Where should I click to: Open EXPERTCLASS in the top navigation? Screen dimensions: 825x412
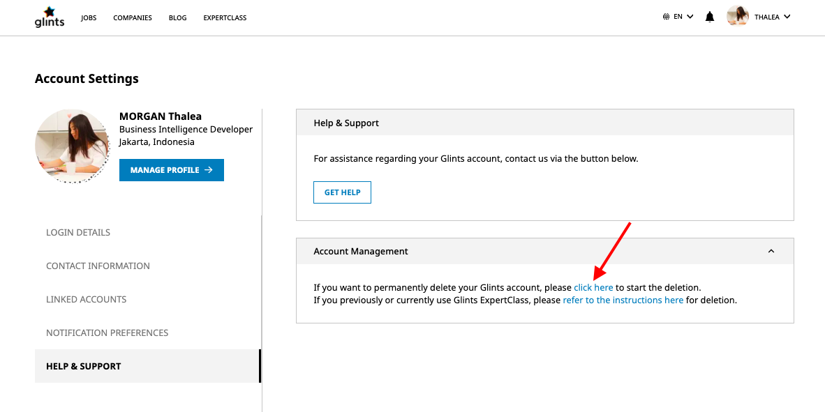coord(225,18)
